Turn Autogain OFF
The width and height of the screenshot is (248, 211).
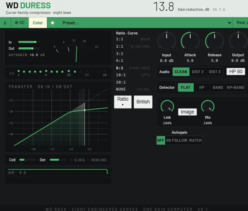pyautogui.click(x=161, y=140)
